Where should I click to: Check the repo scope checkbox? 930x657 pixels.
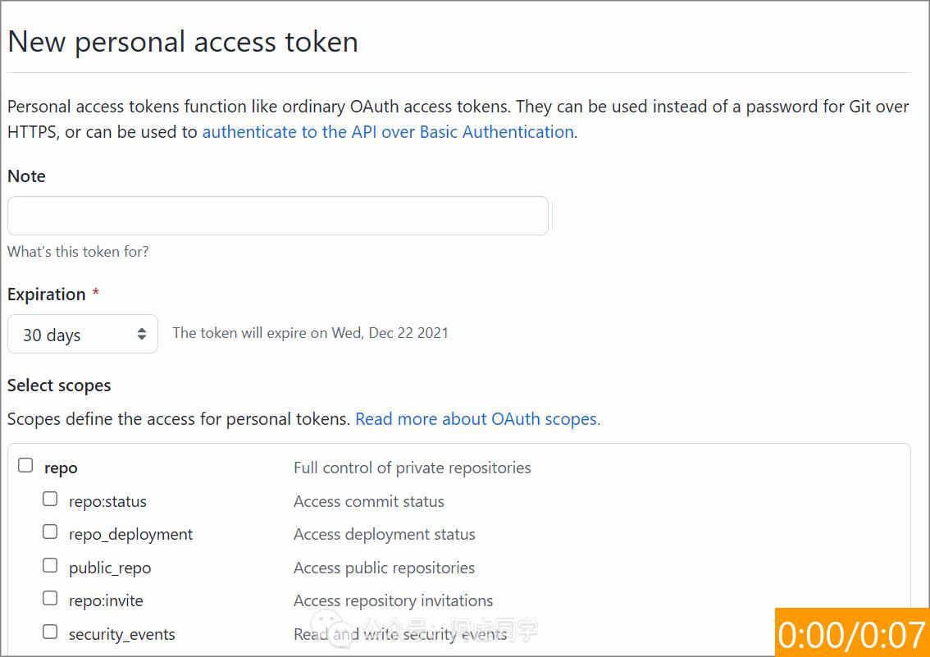tap(26, 466)
